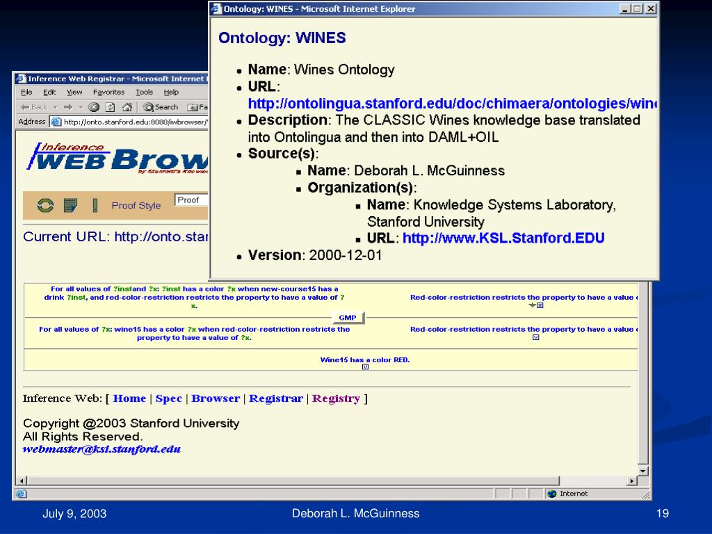Open the KSL.Stanford.EDU link
The image size is (712, 534).
[503, 238]
